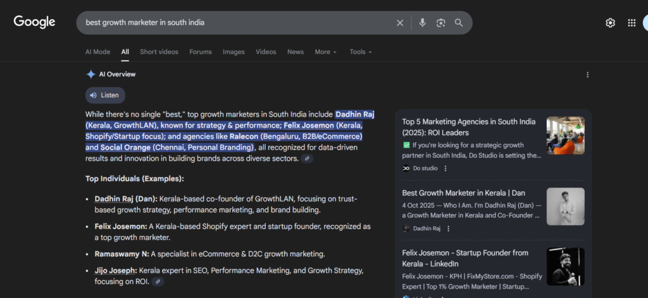Click the Google logo
Image resolution: width=648 pixels, height=298 pixels.
point(34,22)
